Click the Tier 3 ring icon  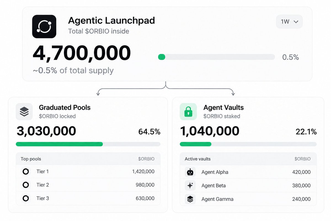pyautogui.click(x=26, y=198)
